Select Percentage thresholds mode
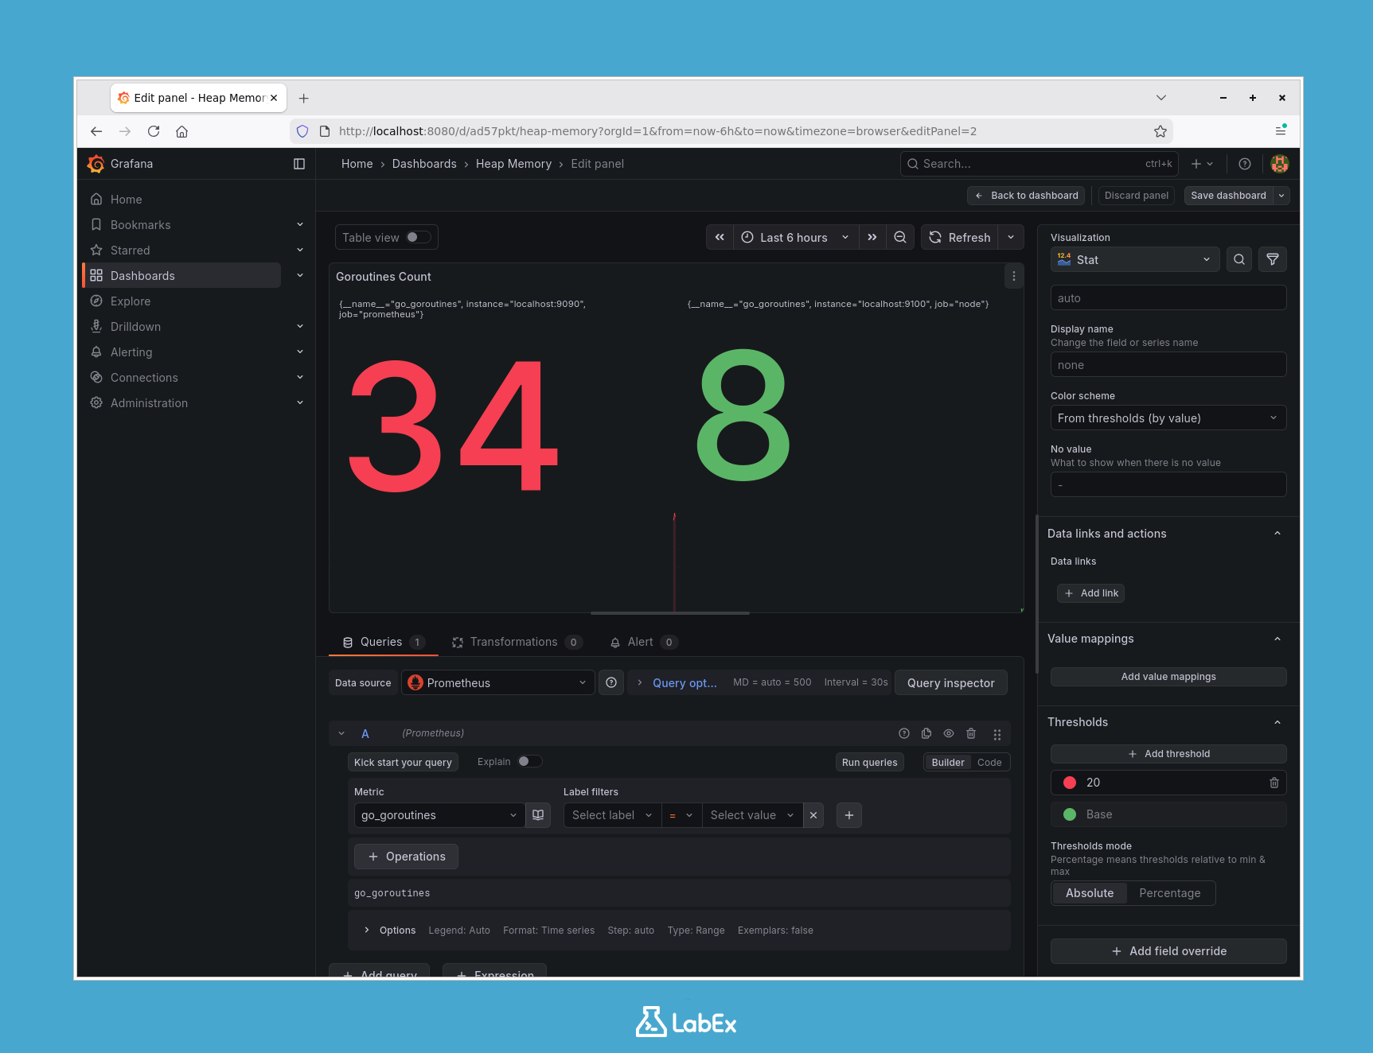The height and width of the screenshot is (1053, 1373). [1170, 893]
